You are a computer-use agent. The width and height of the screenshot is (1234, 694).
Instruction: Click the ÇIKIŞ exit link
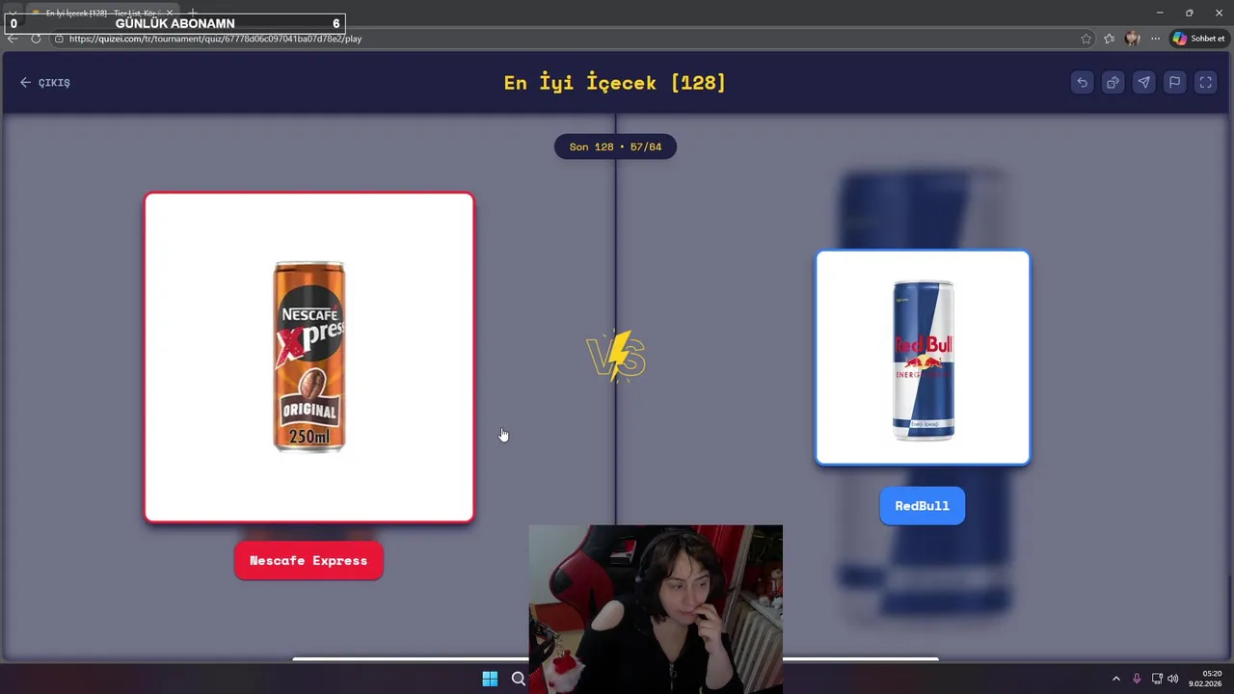[x=45, y=83]
